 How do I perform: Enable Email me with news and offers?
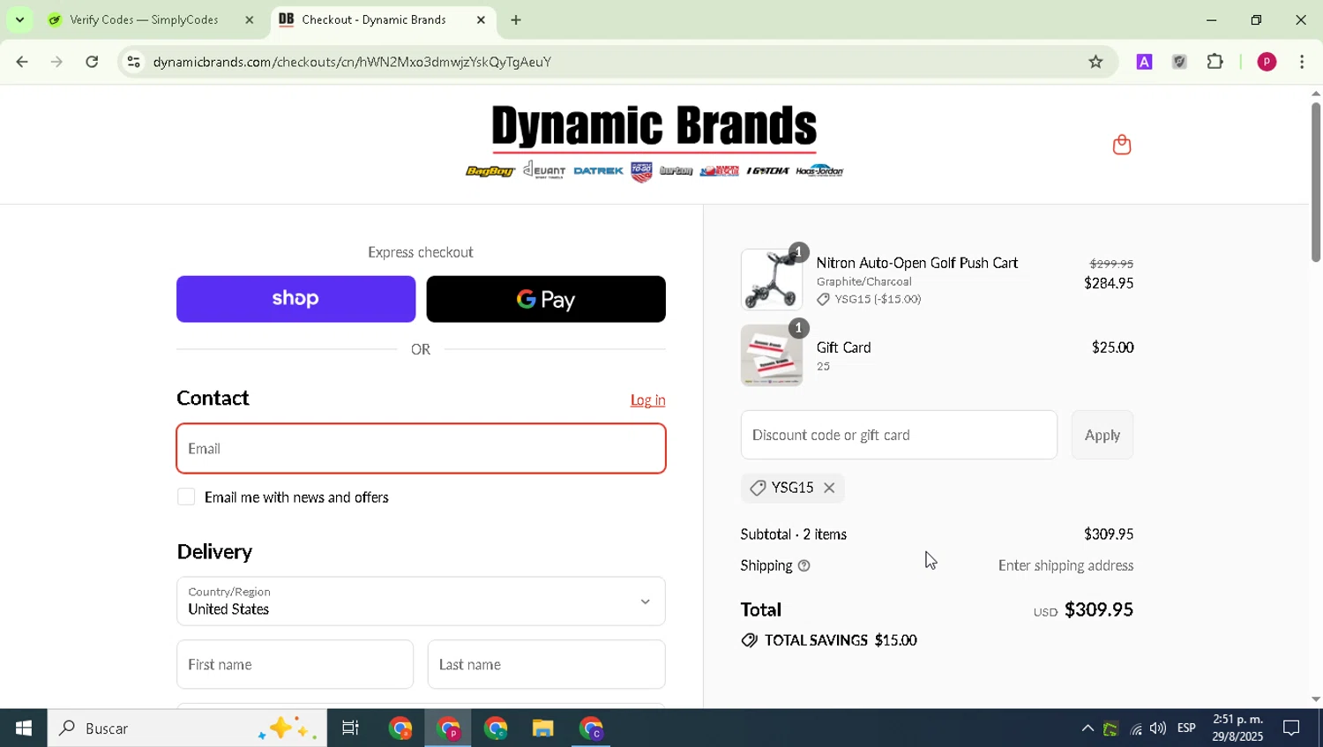(186, 497)
